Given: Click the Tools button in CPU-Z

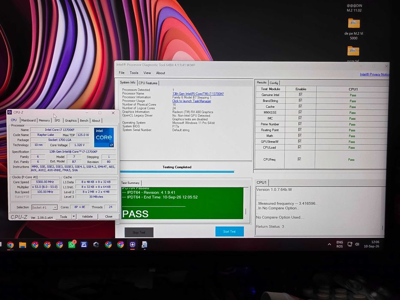Looking at the screenshot, I should [63, 216].
